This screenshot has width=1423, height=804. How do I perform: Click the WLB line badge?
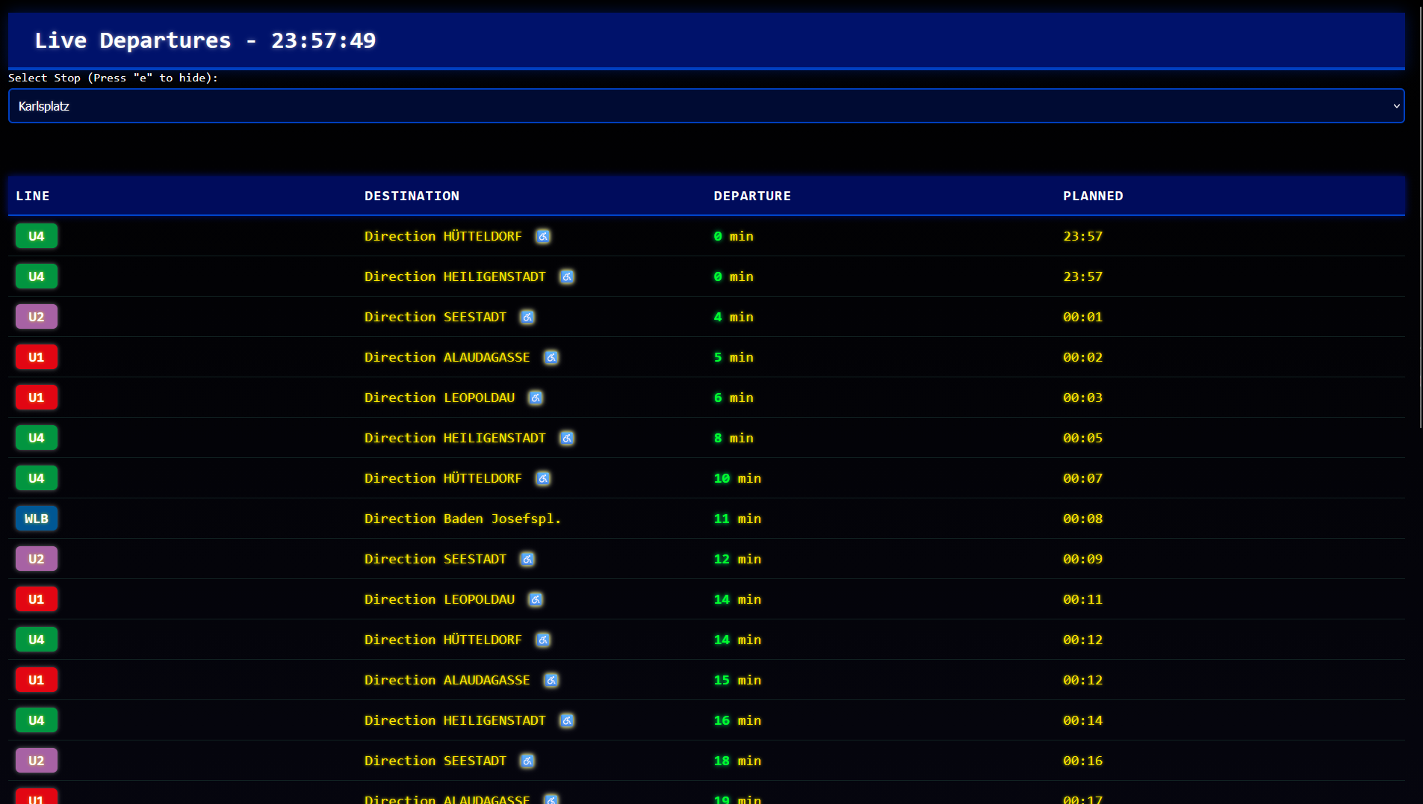[37, 519]
